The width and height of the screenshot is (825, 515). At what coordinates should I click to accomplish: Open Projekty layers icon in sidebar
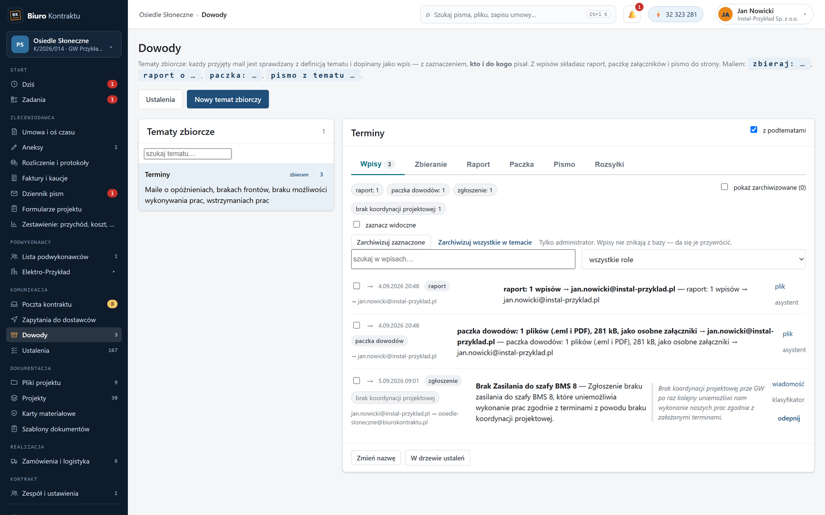pos(14,398)
